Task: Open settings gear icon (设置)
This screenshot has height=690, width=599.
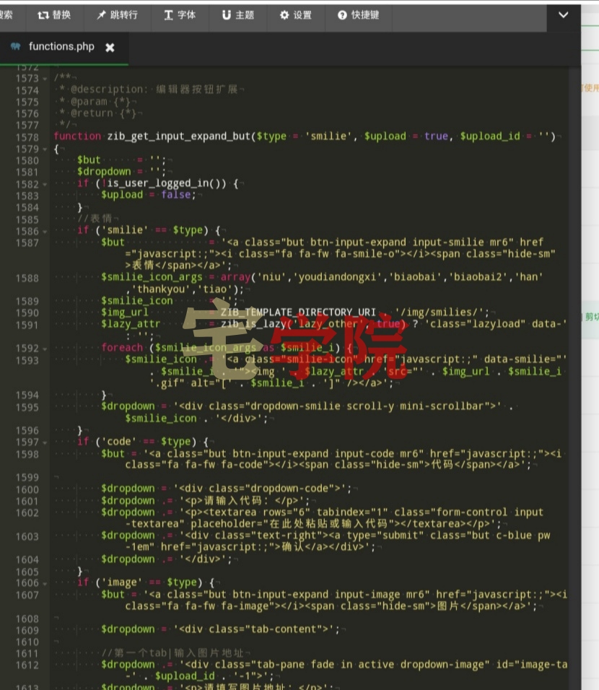Action: point(284,15)
